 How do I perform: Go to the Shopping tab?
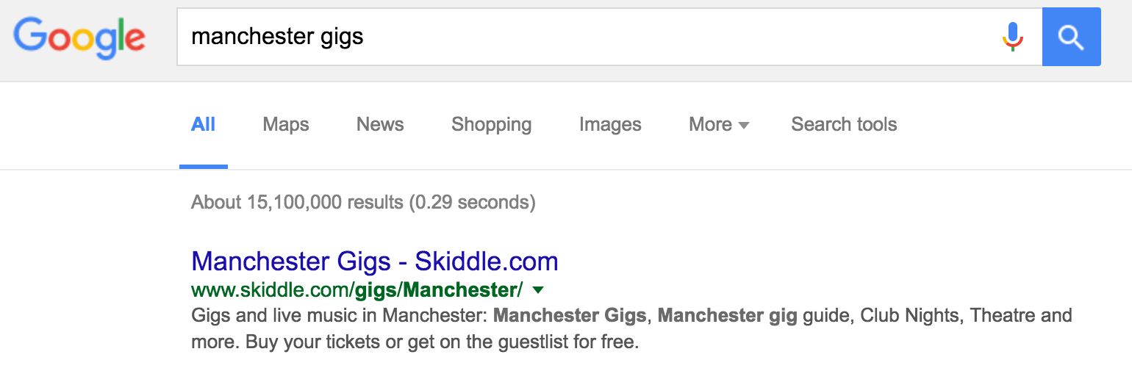(x=491, y=125)
